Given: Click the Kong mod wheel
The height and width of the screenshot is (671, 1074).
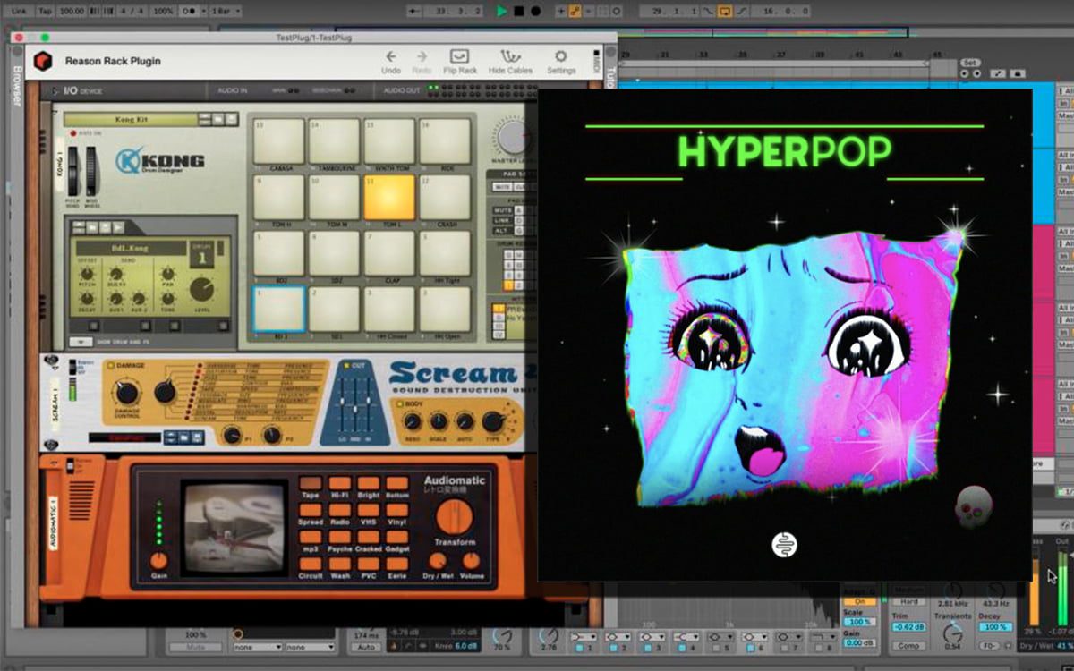Looking at the screenshot, I should [x=92, y=169].
